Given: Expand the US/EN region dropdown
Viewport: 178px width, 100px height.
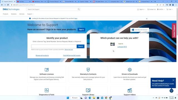Looking at the screenshot, I should point(161,9).
